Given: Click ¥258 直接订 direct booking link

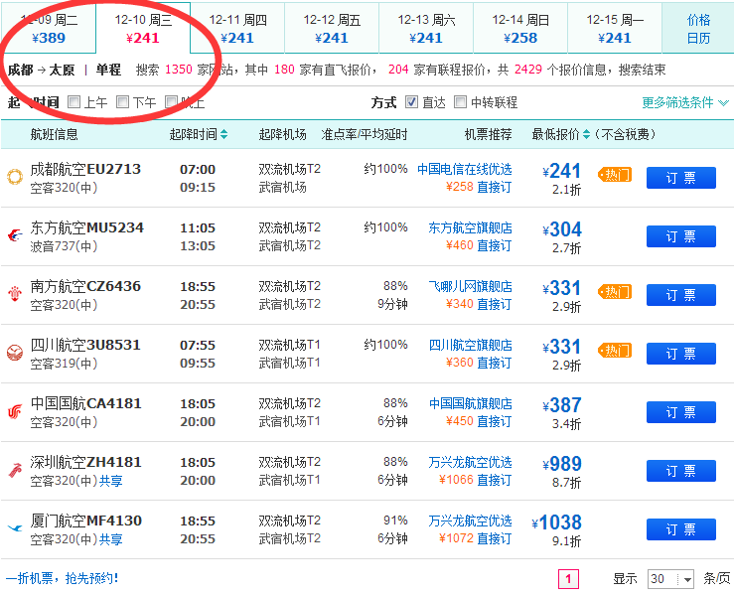Looking at the screenshot, I should coord(479,187).
